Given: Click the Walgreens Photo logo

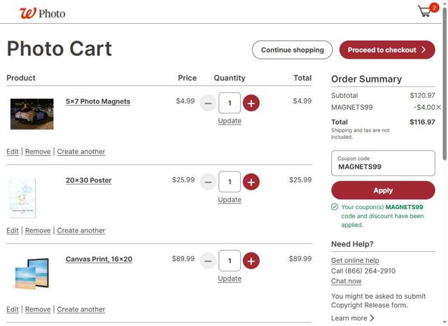Looking at the screenshot, I should coord(42,13).
